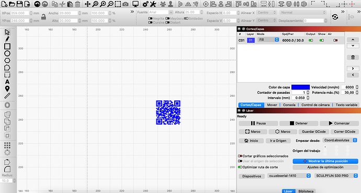Image resolution: width=361 pixels, height=193 pixels.
Task: Open the preview monitor icon
Action: 136,4
